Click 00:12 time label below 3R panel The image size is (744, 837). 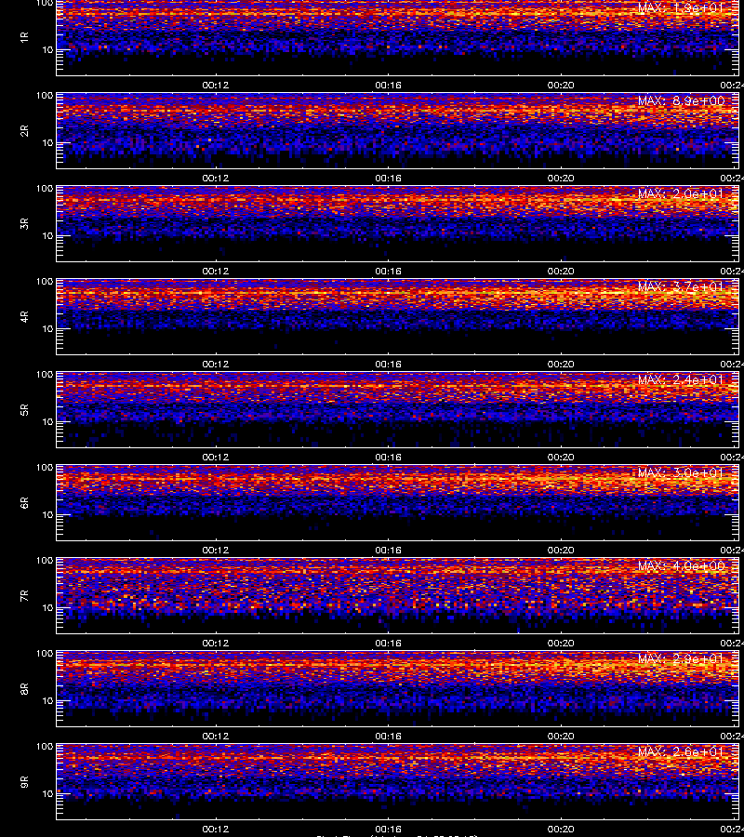216,272
